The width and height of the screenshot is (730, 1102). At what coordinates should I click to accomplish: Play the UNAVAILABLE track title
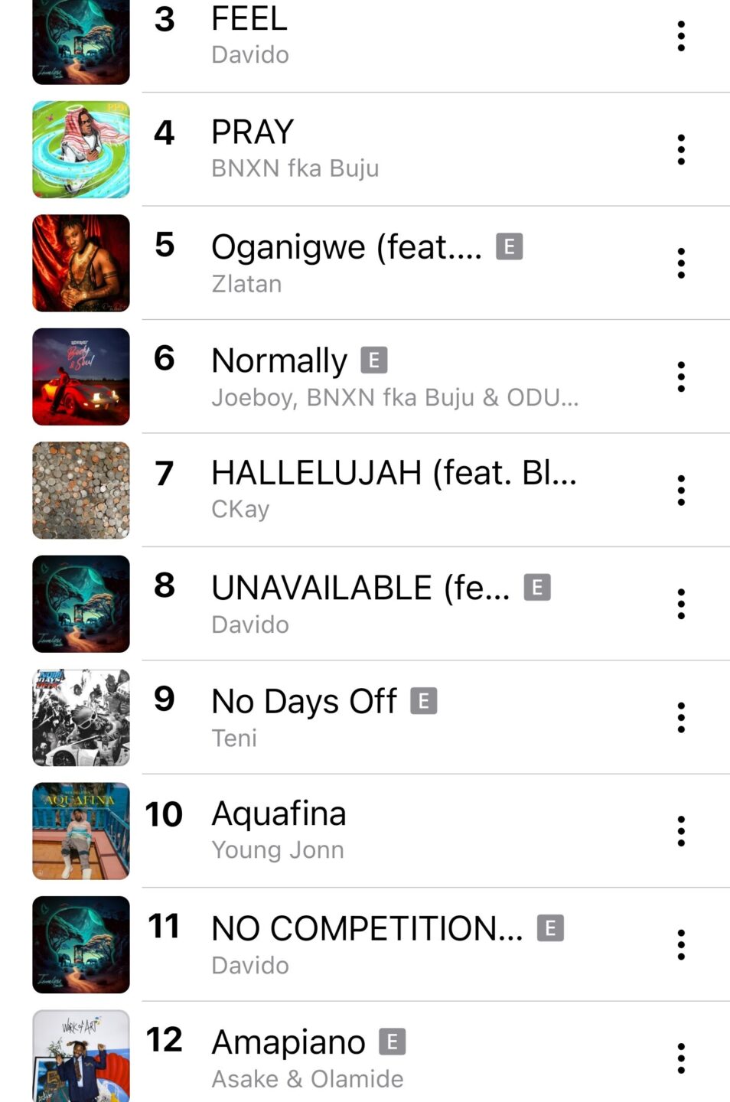click(360, 588)
